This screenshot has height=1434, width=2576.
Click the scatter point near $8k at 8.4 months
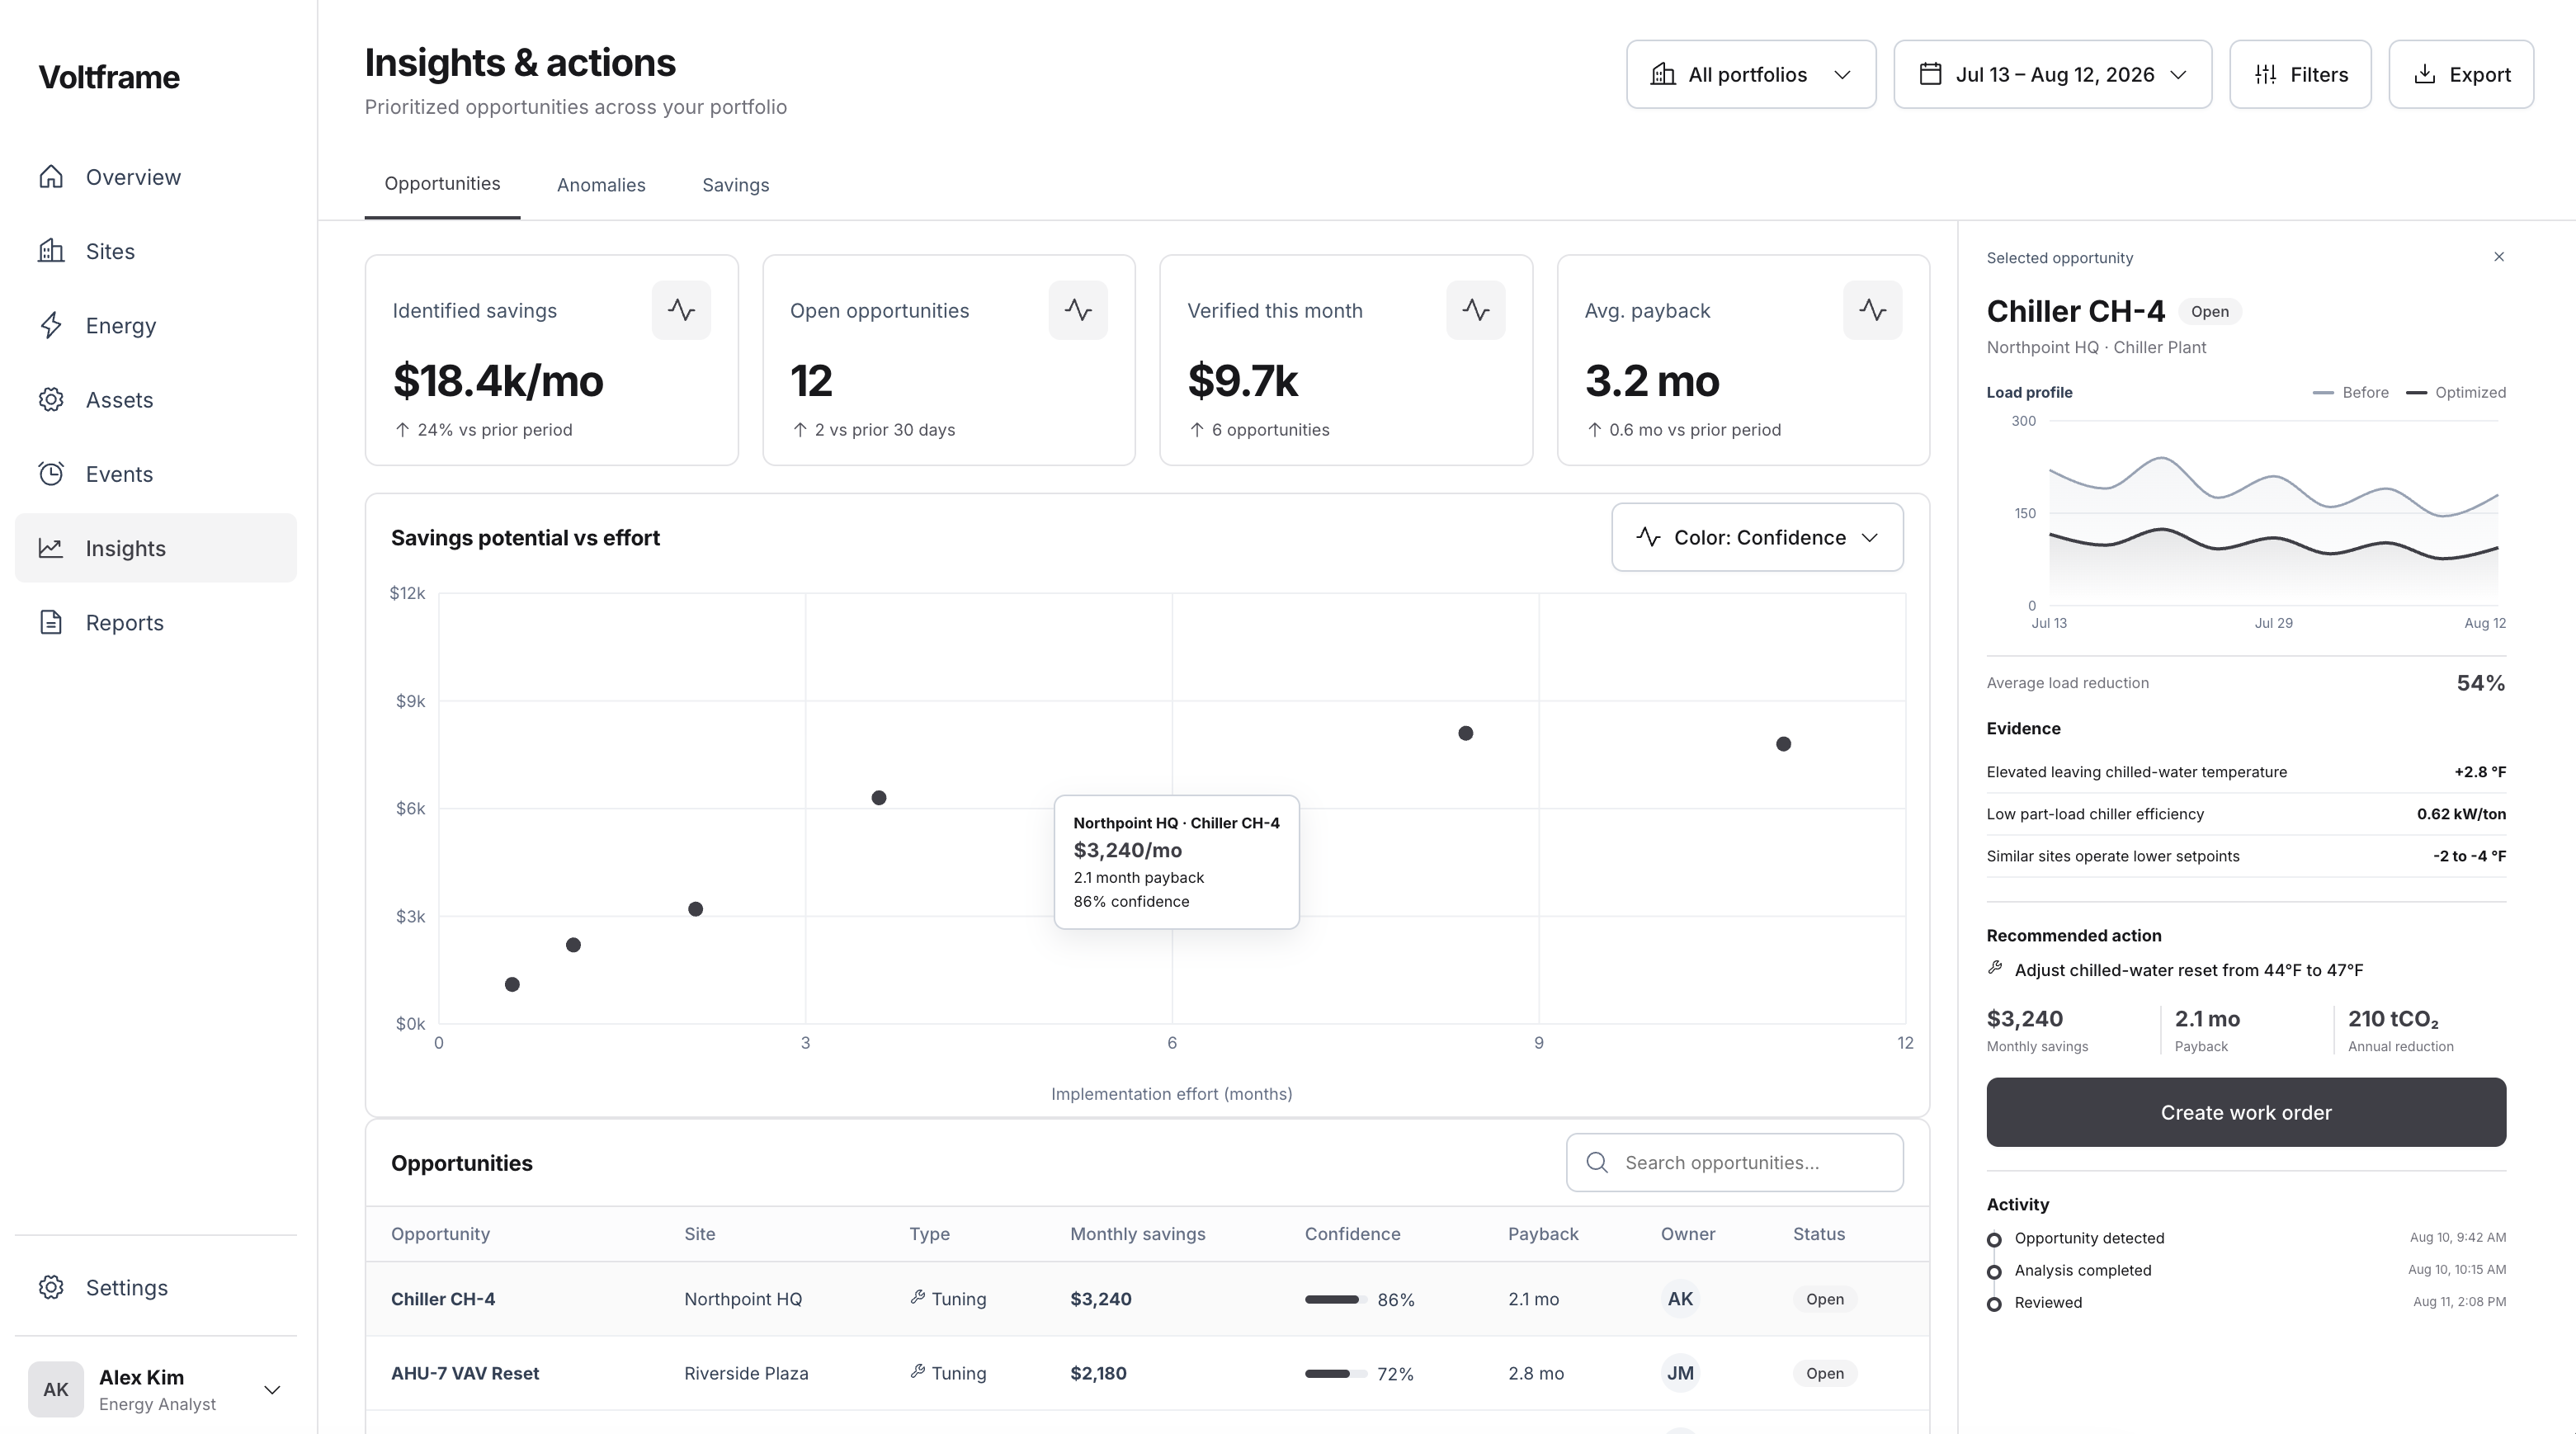click(x=1465, y=733)
